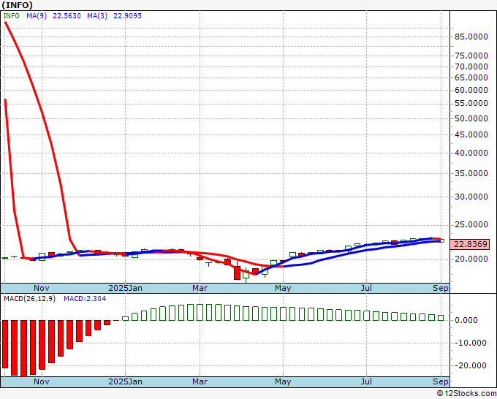Image resolution: width=497 pixels, height=399 pixels.
Task: Click the last green candlestick near Sep
Action: pos(442,240)
